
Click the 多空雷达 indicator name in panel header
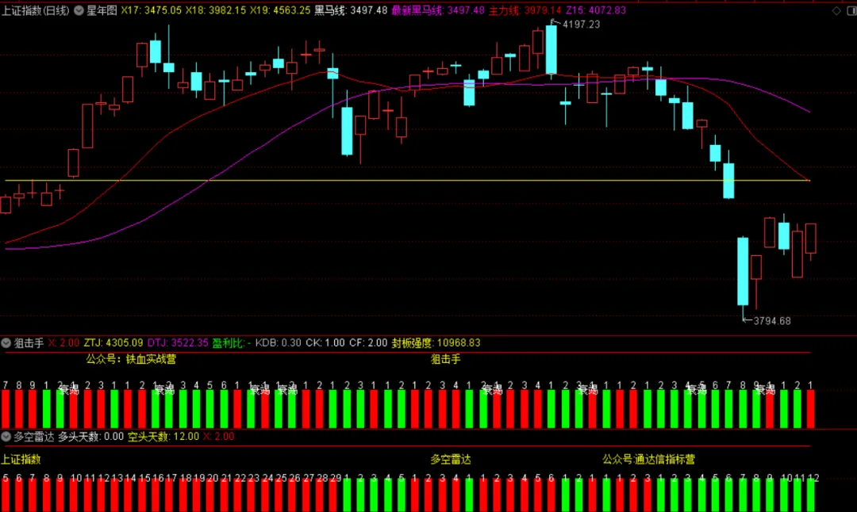(x=34, y=436)
